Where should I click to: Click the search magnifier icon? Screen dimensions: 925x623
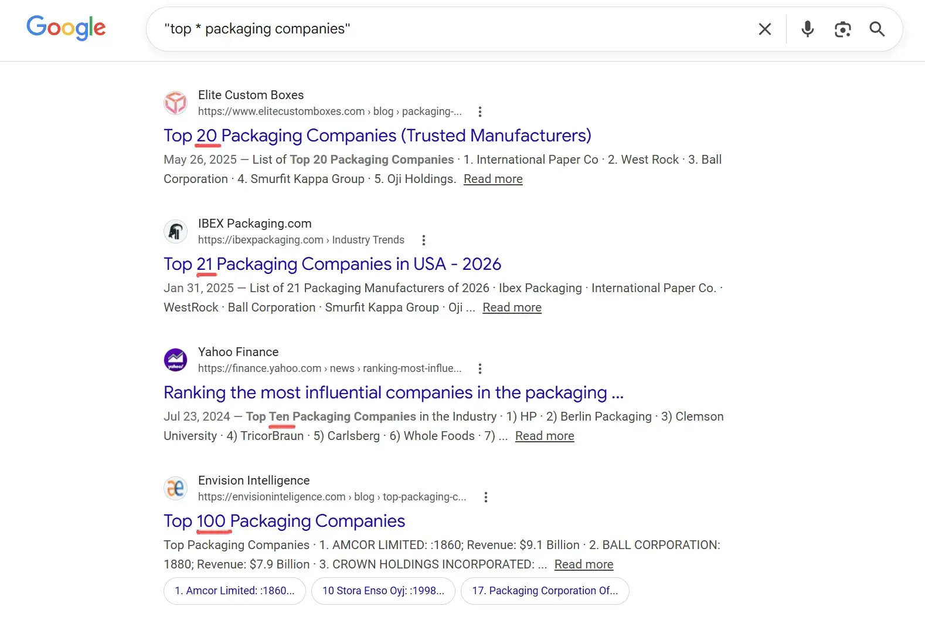point(877,29)
